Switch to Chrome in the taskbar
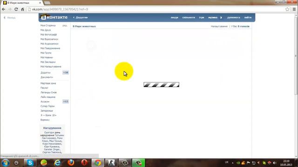 [x=98, y=163]
